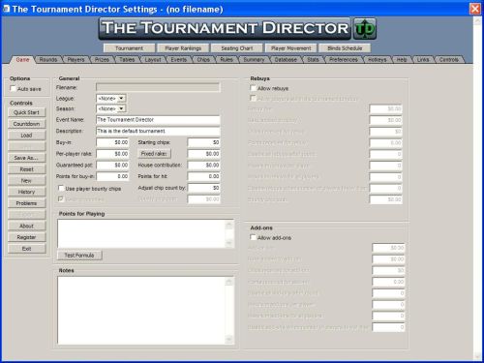This screenshot has height=363, width=484.
Task: Click the main window vertical scrollbar
Action: click(x=478, y=189)
